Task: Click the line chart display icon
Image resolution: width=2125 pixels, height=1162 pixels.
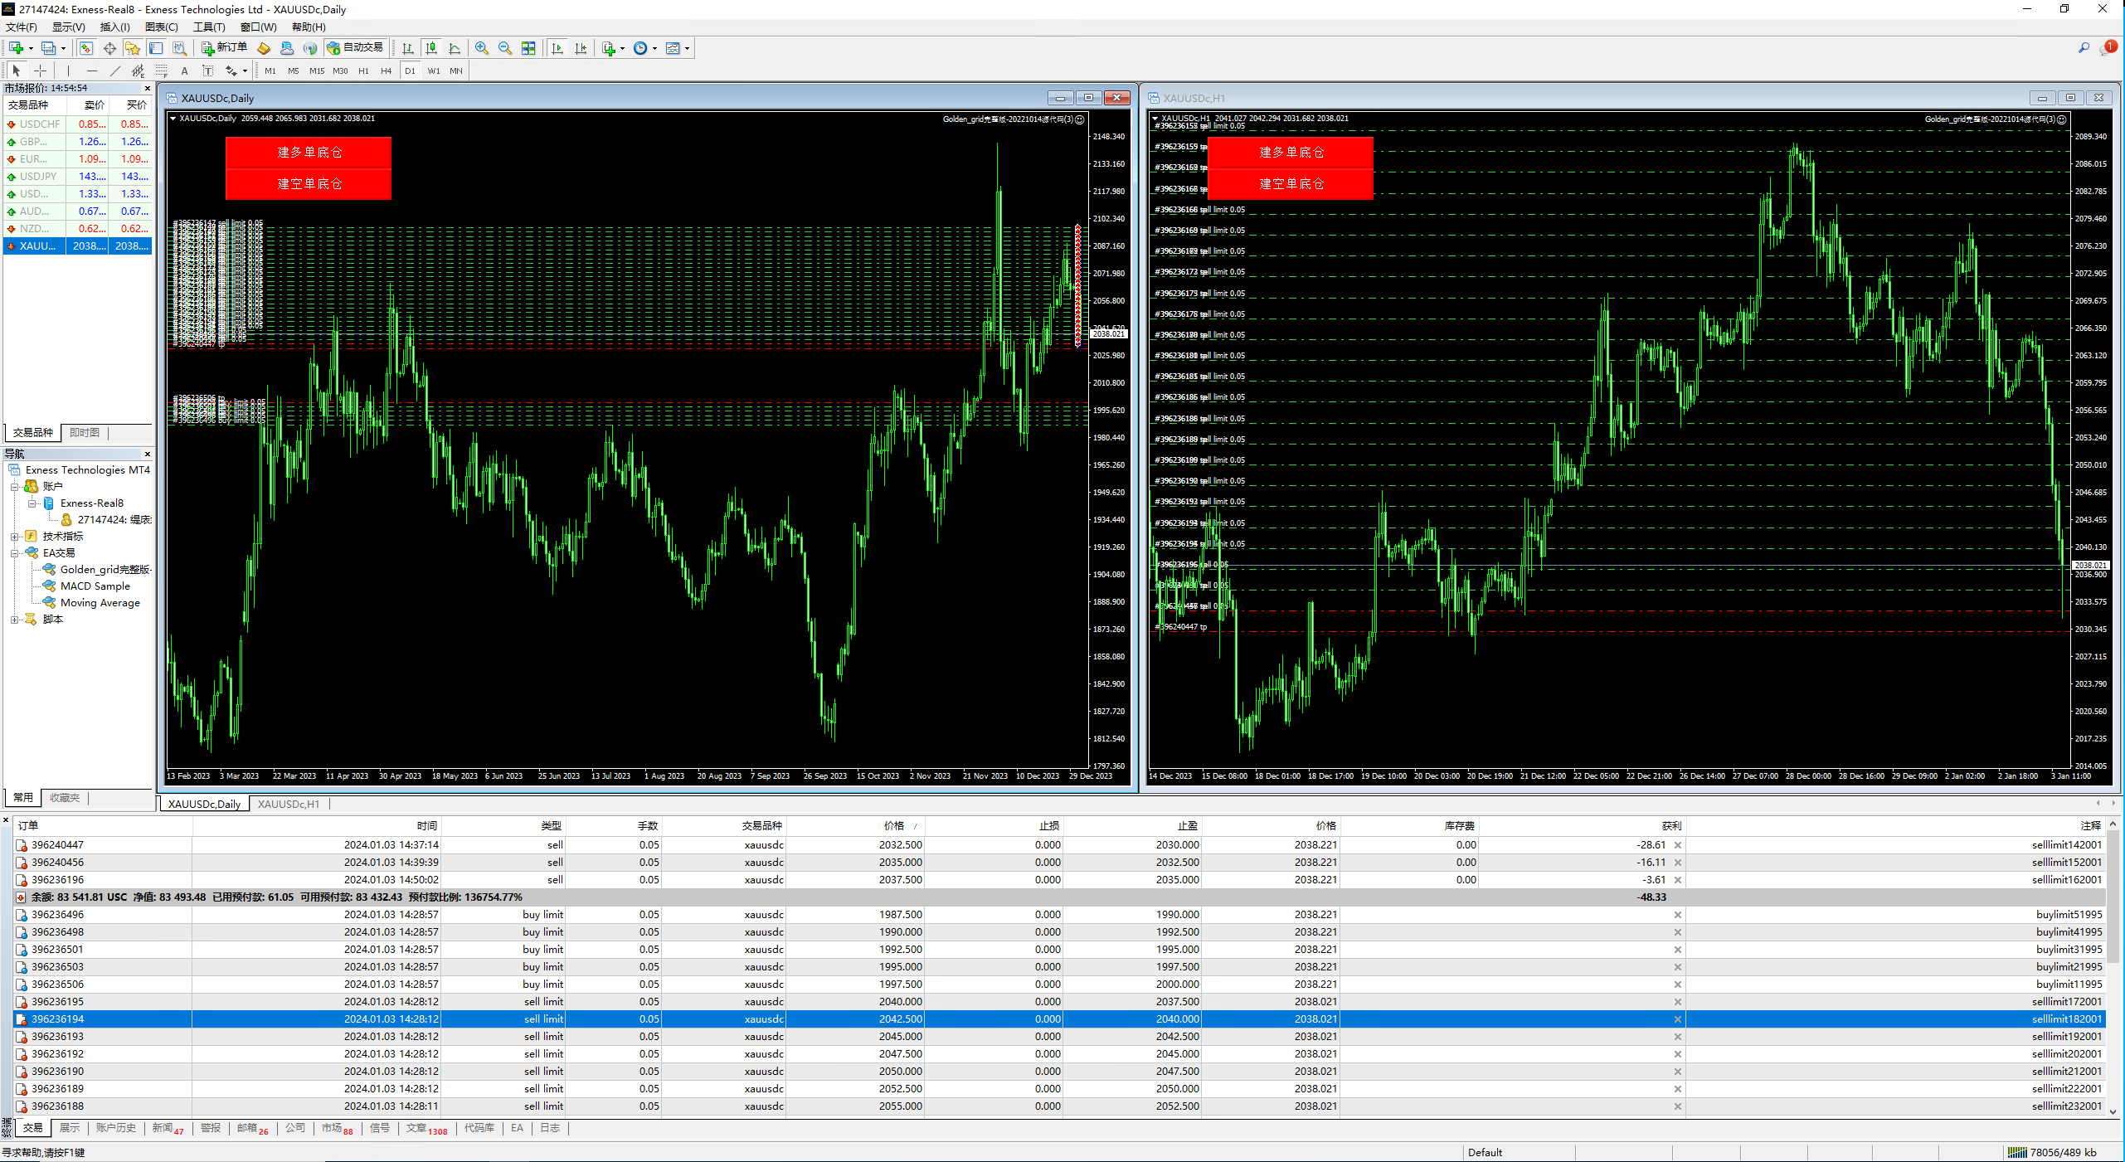Action: (x=454, y=48)
